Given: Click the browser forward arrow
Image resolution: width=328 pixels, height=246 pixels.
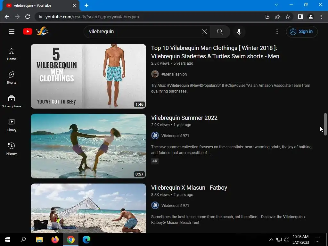Looking at the screenshot, I should pyautogui.click(x=17, y=17).
